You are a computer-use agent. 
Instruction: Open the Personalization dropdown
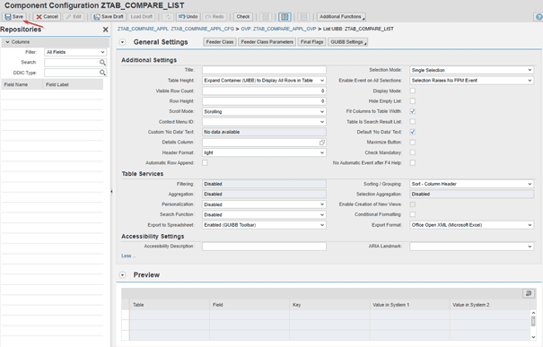tap(264, 204)
